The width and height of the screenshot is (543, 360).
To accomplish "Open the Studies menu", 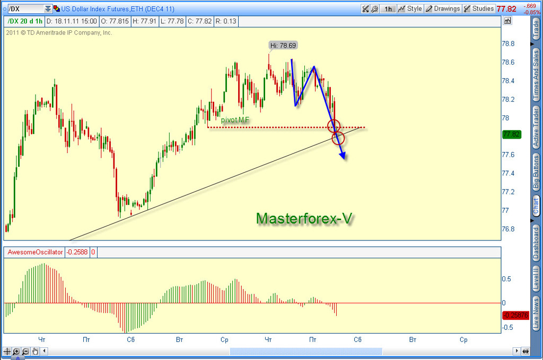I will coord(479,8).
